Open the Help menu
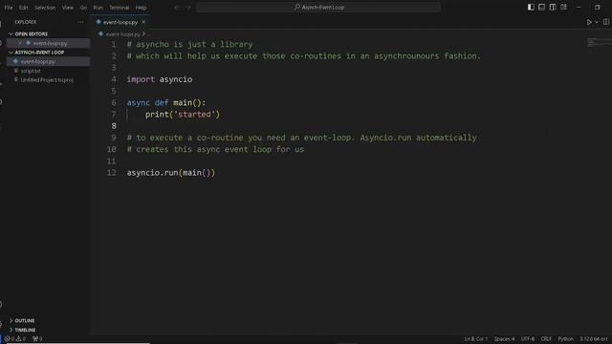Image resolution: width=612 pixels, height=344 pixels. [x=141, y=8]
